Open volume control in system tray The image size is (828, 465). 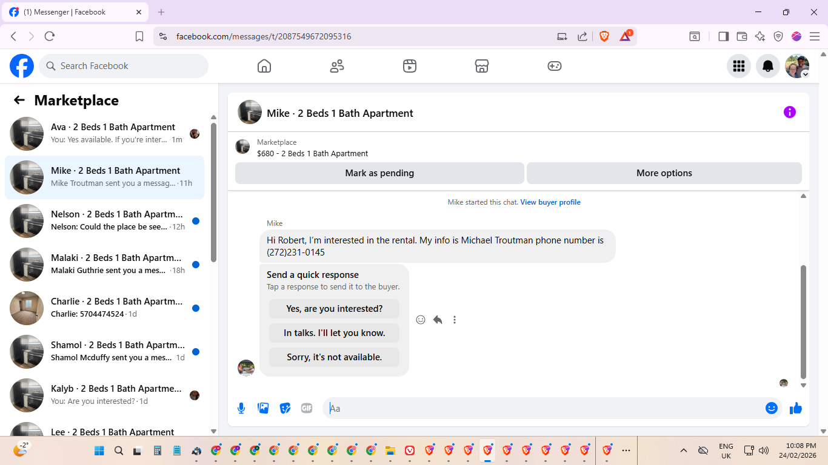coord(764,450)
